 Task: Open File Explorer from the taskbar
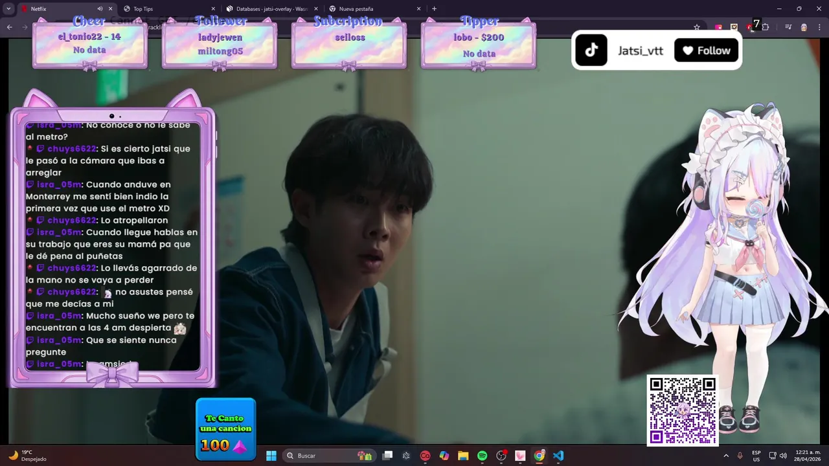[x=463, y=456]
